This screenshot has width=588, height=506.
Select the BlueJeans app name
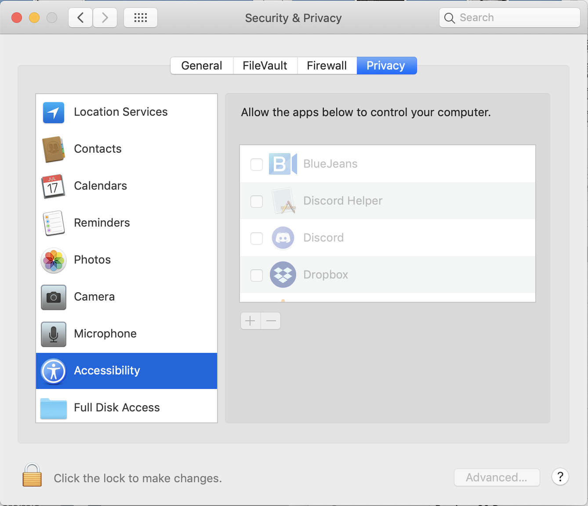click(330, 164)
